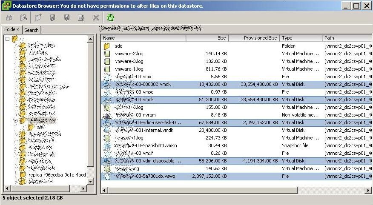Image resolution: width=373 pixels, height=205 pixels.
Task: Sort by the Provisioned Size column header
Action: pos(254,38)
